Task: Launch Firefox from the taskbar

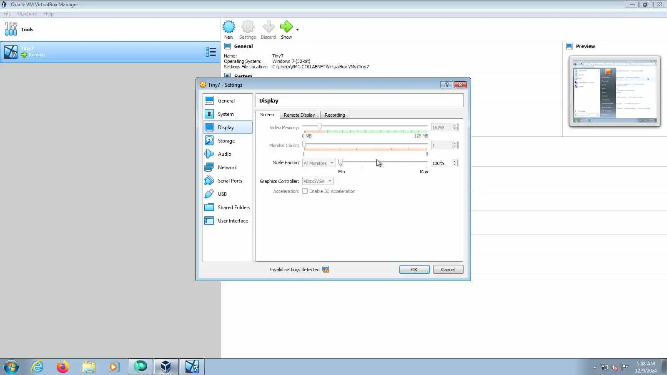Action: pos(63,367)
